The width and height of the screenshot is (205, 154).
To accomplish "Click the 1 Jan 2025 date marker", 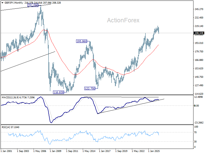I will pos(154,151).
